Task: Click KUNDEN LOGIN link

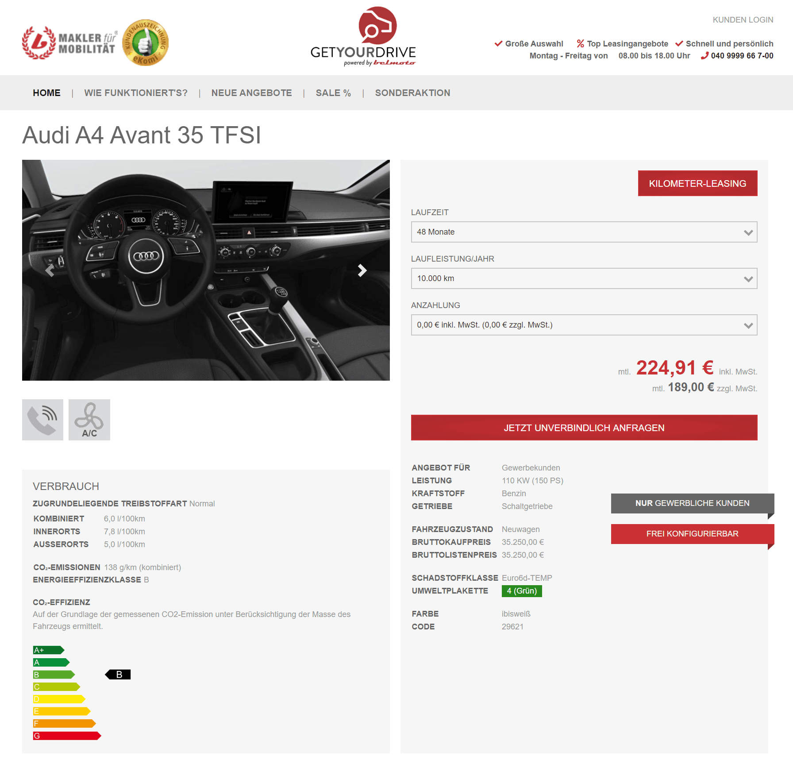Action: (743, 20)
